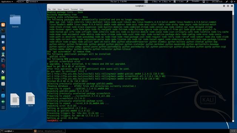Open the clock and calendar at Thu Jun 1
The width and height of the screenshot is (237, 133).
tap(118, 1)
